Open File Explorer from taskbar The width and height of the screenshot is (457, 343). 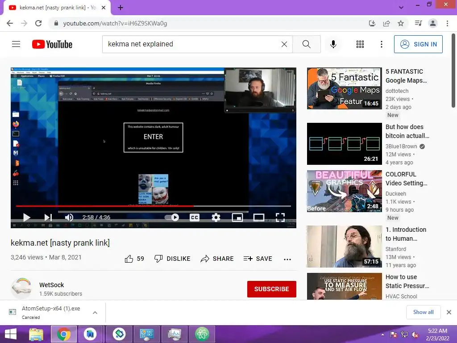tap(36, 334)
